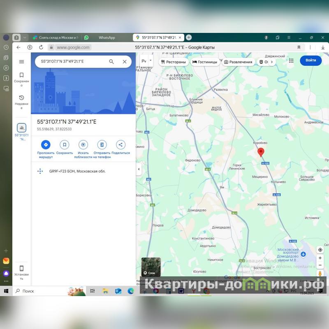Screen dimensions: 329x329
Task: Send location to phone
Action: tap(102, 145)
